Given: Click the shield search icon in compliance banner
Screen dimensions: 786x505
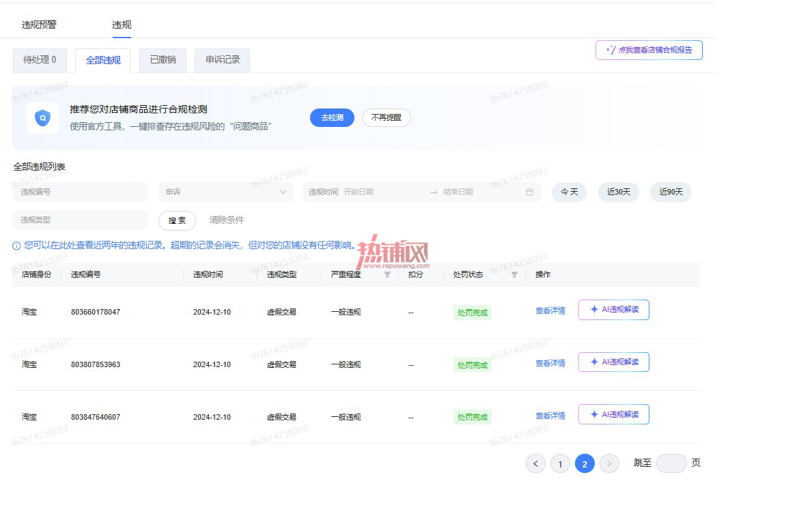Looking at the screenshot, I should pos(42,118).
